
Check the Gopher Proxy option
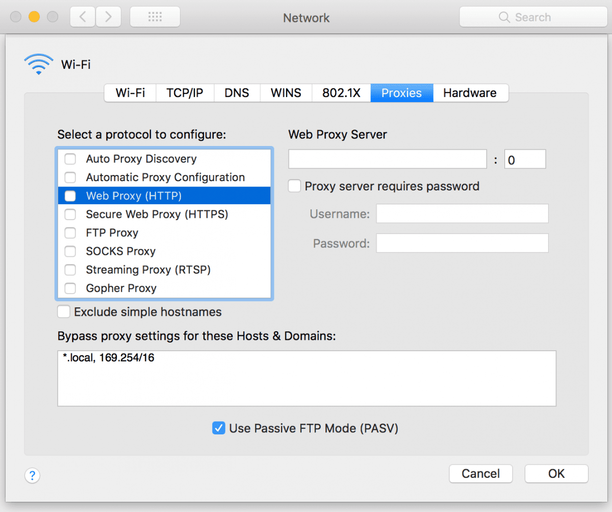click(70, 288)
